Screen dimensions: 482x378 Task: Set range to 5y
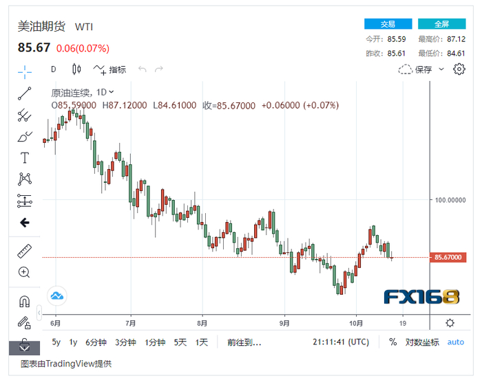click(56, 342)
